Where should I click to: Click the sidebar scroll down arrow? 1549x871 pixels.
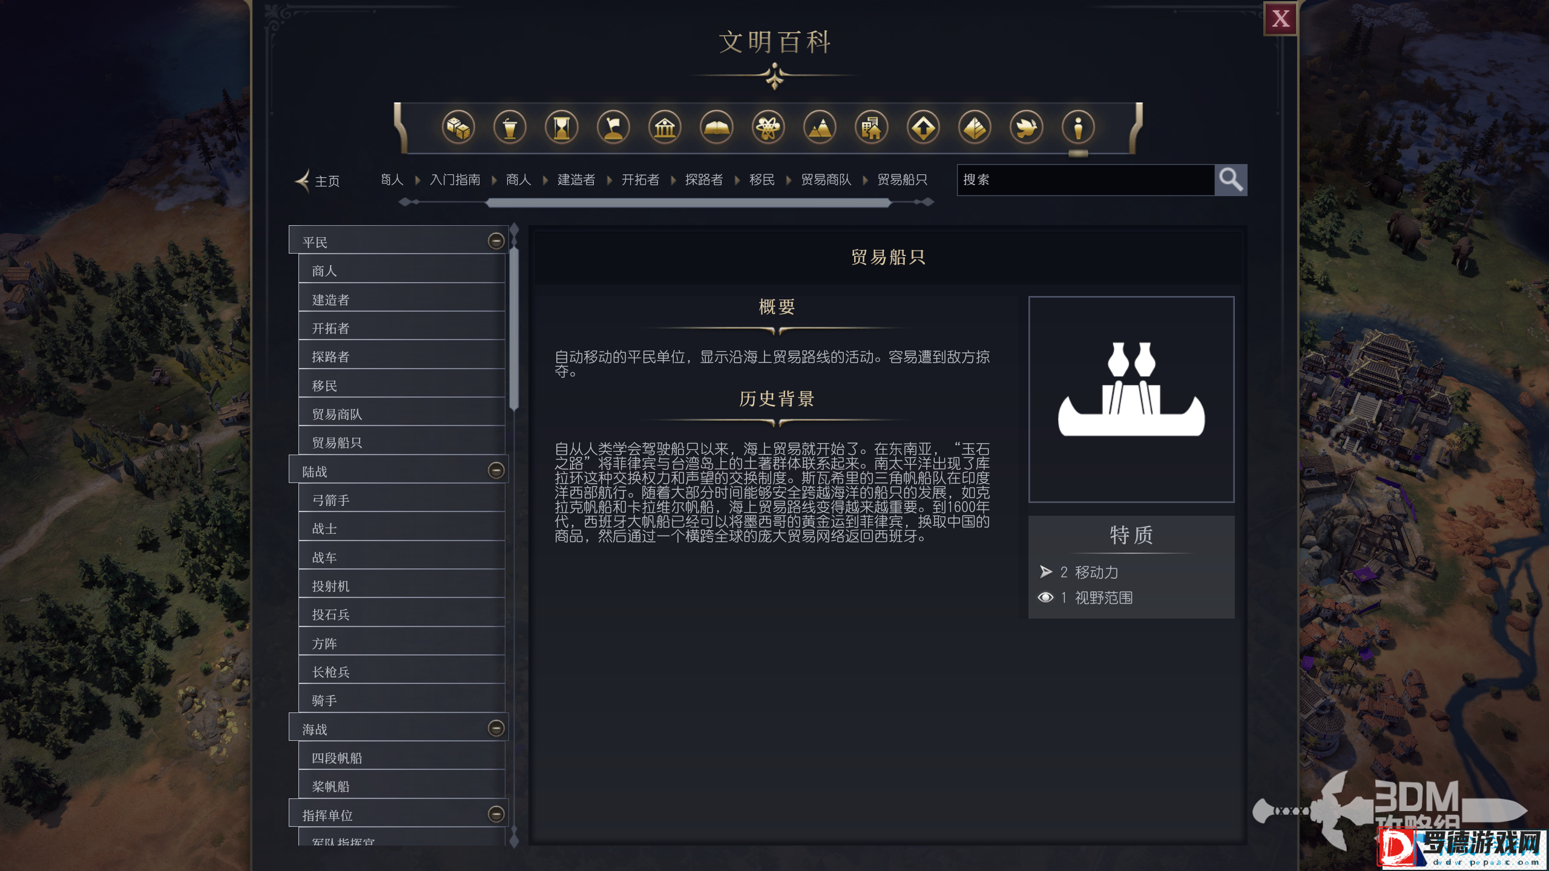click(514, 840)
